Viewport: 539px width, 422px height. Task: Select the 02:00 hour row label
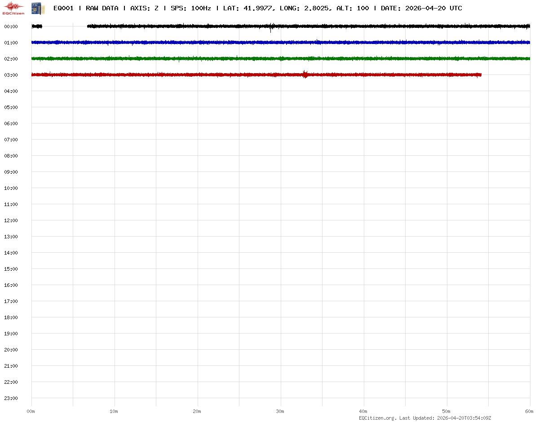(x=11, y=59)
